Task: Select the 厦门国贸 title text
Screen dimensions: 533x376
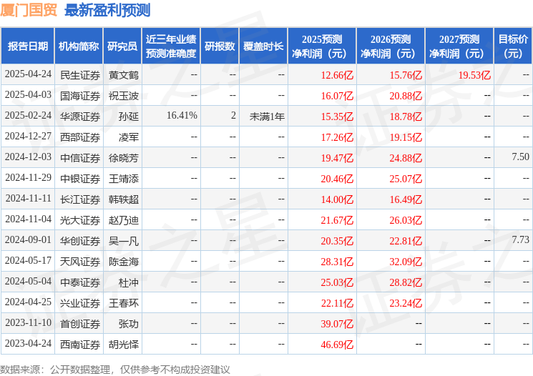Action: point(29,10)
